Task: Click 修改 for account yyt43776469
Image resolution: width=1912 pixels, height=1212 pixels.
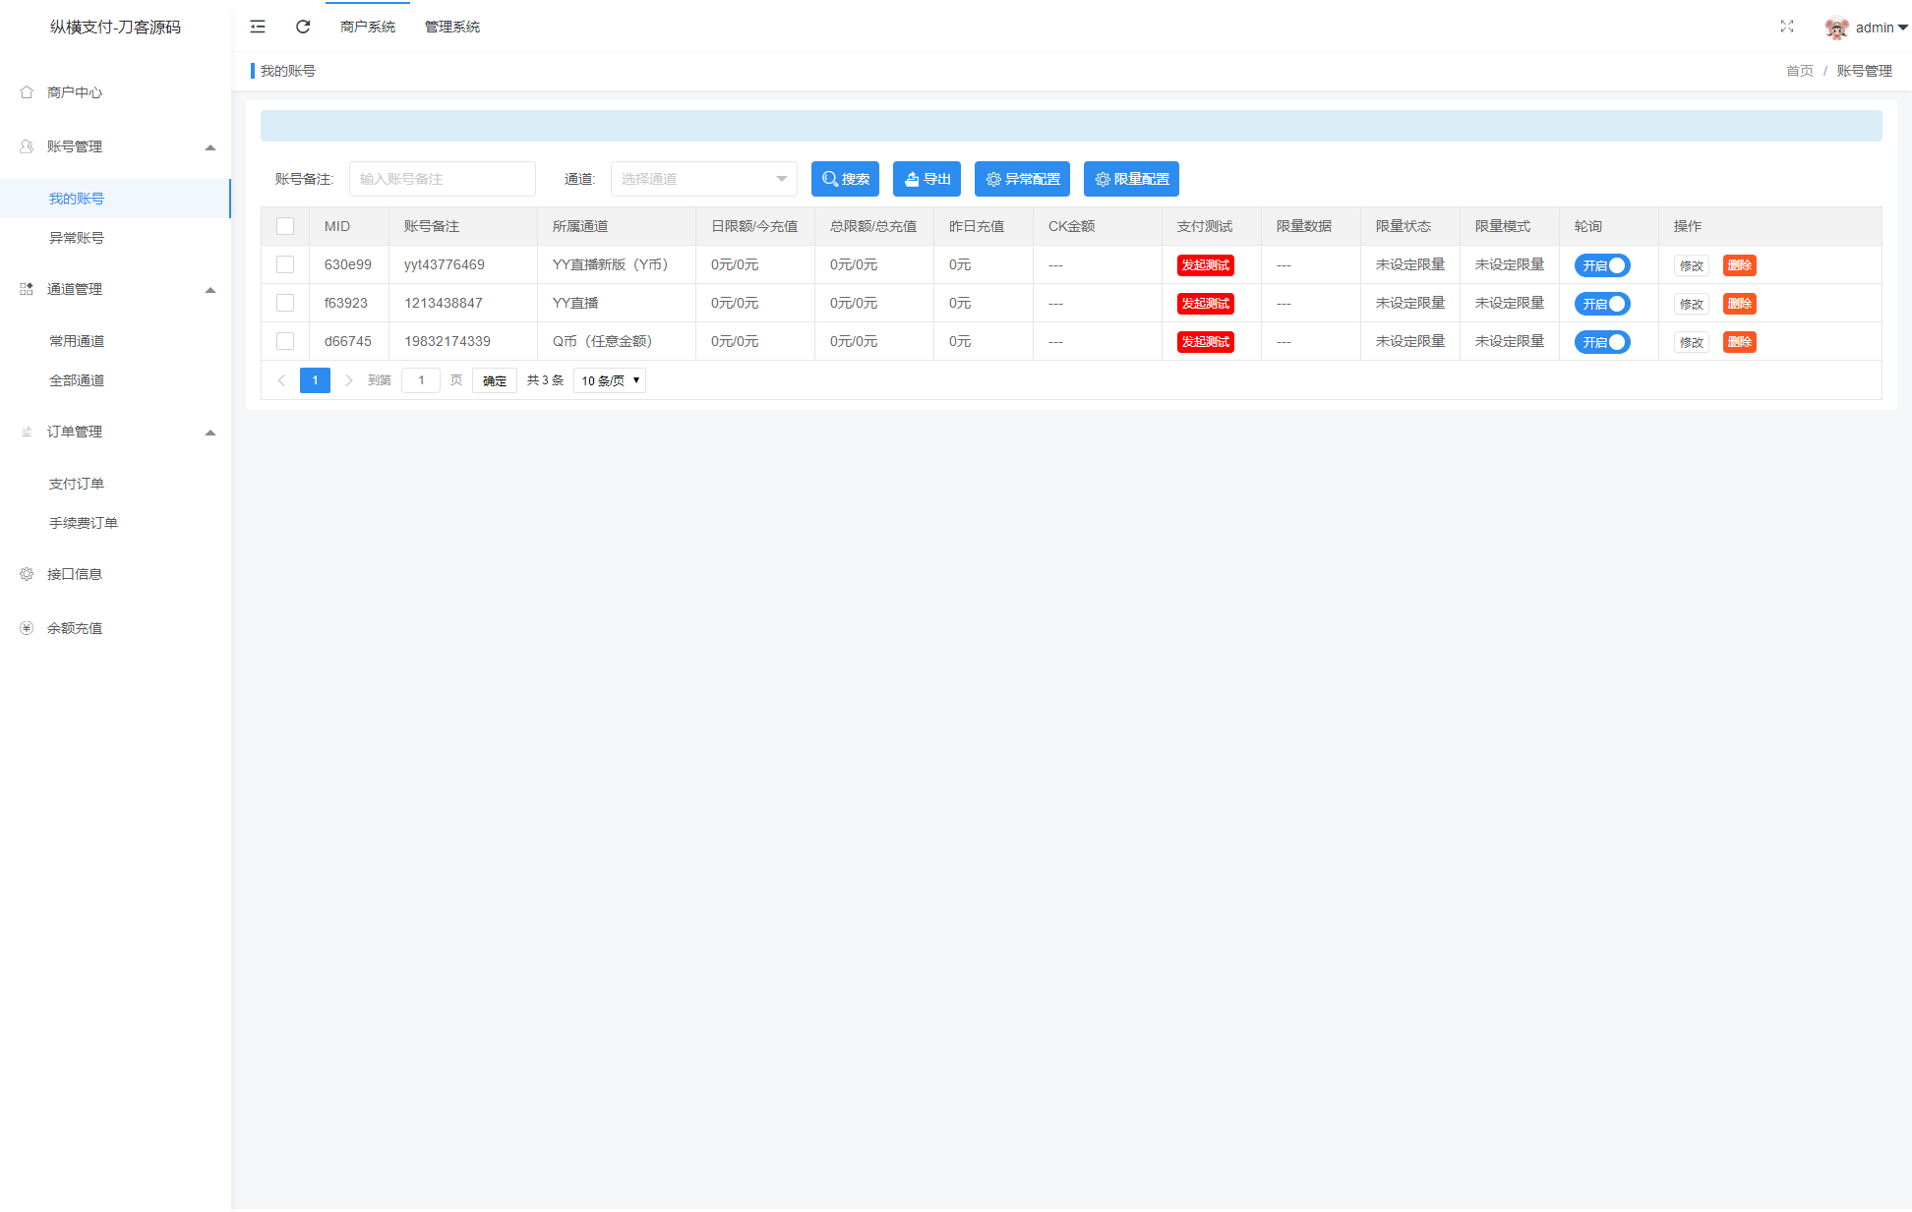Action: (x=1692, y=265)
